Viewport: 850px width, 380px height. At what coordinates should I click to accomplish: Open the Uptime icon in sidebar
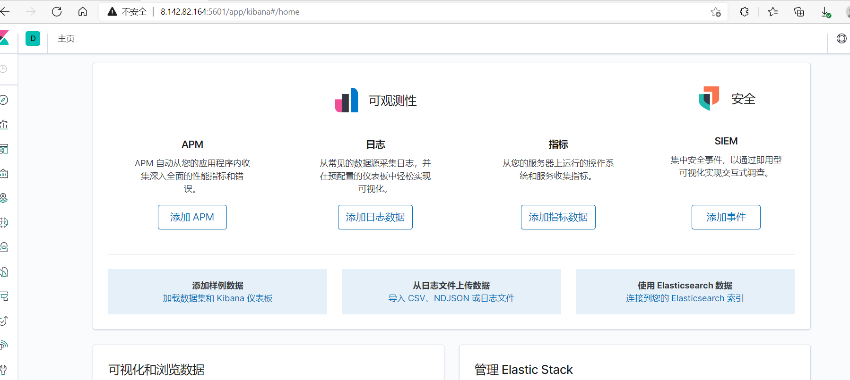(x=4, y=321)
